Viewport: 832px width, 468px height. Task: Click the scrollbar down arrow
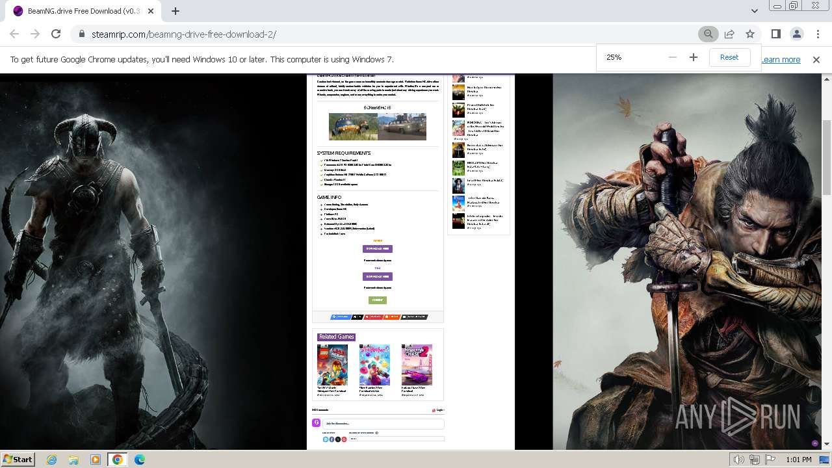click(827, 445)
